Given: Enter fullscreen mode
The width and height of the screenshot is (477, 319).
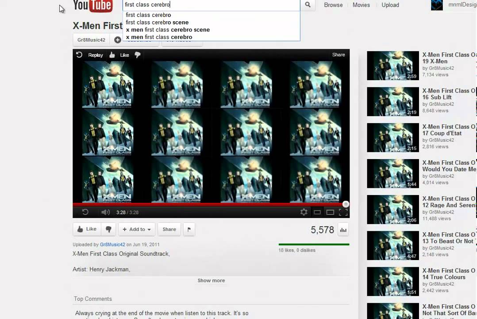Looking at the screenshot, I should (343, 212).
